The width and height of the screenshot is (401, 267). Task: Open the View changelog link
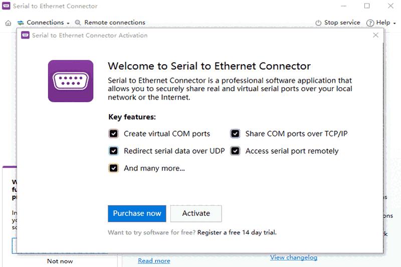pos(294,257)
